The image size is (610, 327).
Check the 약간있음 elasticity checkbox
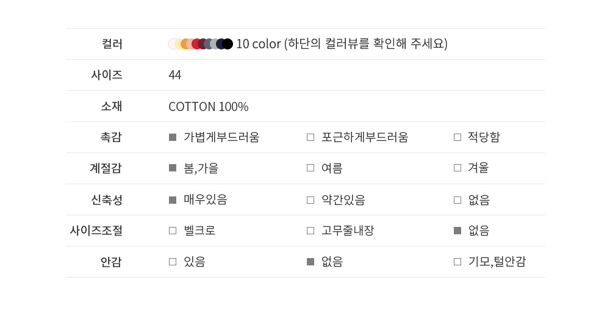(x=310, y=200)
